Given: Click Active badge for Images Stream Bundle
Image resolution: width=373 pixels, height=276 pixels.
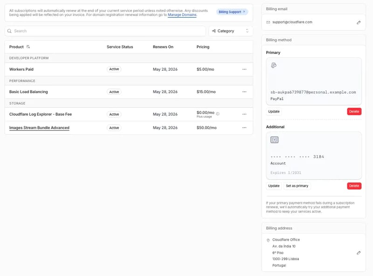Looking at the screenshot, I should (114, 128).
